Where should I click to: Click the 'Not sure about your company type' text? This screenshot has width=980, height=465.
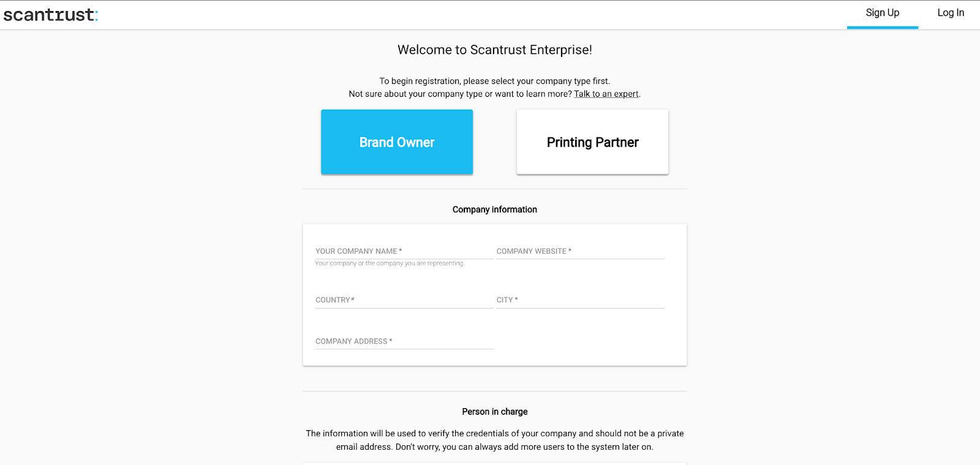[460, 94]
